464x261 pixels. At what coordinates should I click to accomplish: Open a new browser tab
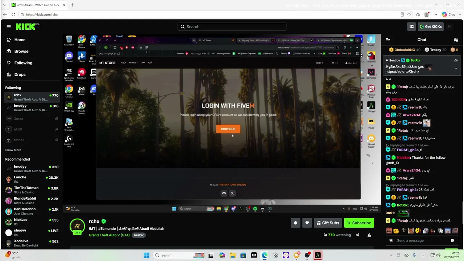(72, 5)
